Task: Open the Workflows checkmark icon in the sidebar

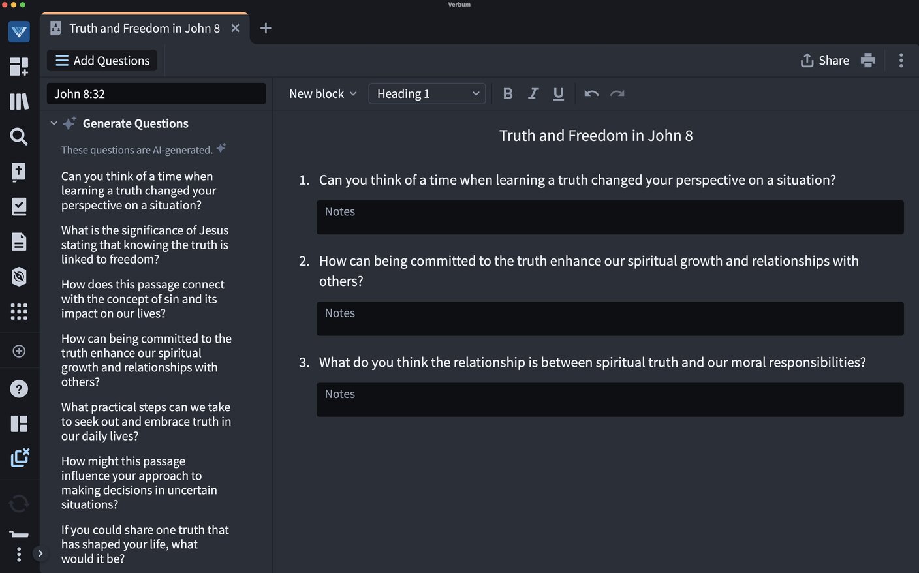Action: [19, 206]
